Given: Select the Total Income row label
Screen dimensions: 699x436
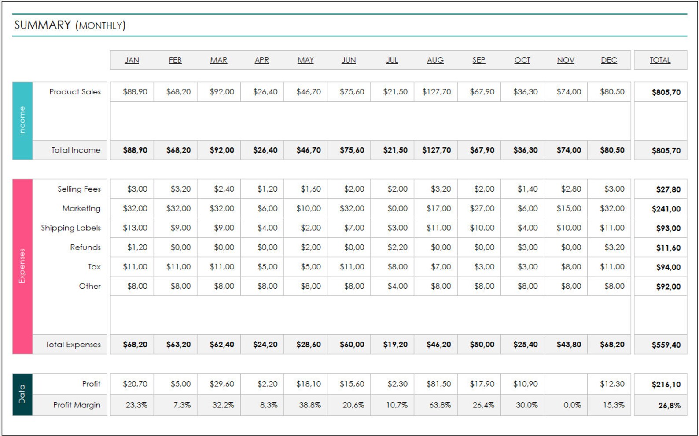Looking at the screenshot, I should pyautogui.click(x=76, y=150).
